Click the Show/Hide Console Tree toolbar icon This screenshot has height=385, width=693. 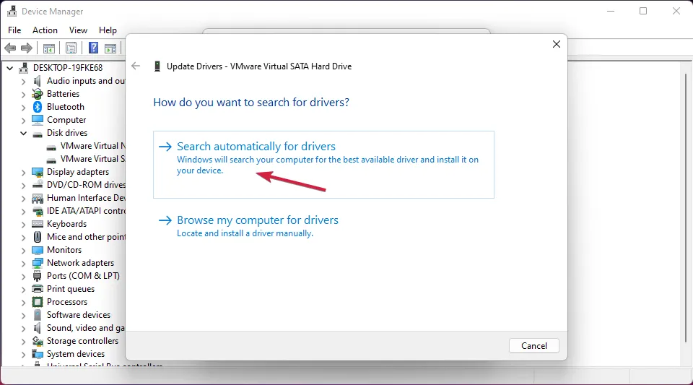48,48
